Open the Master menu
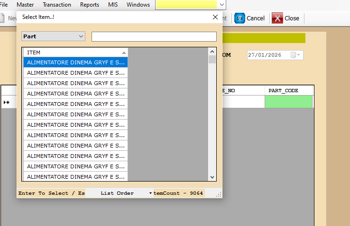 (x=25, y=5)
